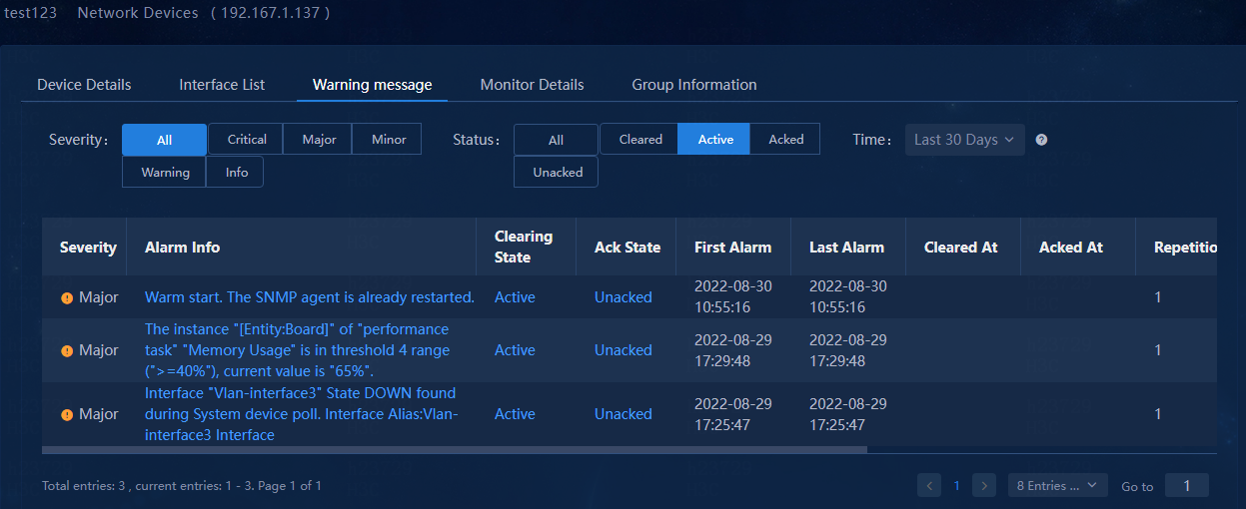Open the Memory Usage threshold alarm link
The width and height of the screenshot is (1246, 509).
pos(298,350)
